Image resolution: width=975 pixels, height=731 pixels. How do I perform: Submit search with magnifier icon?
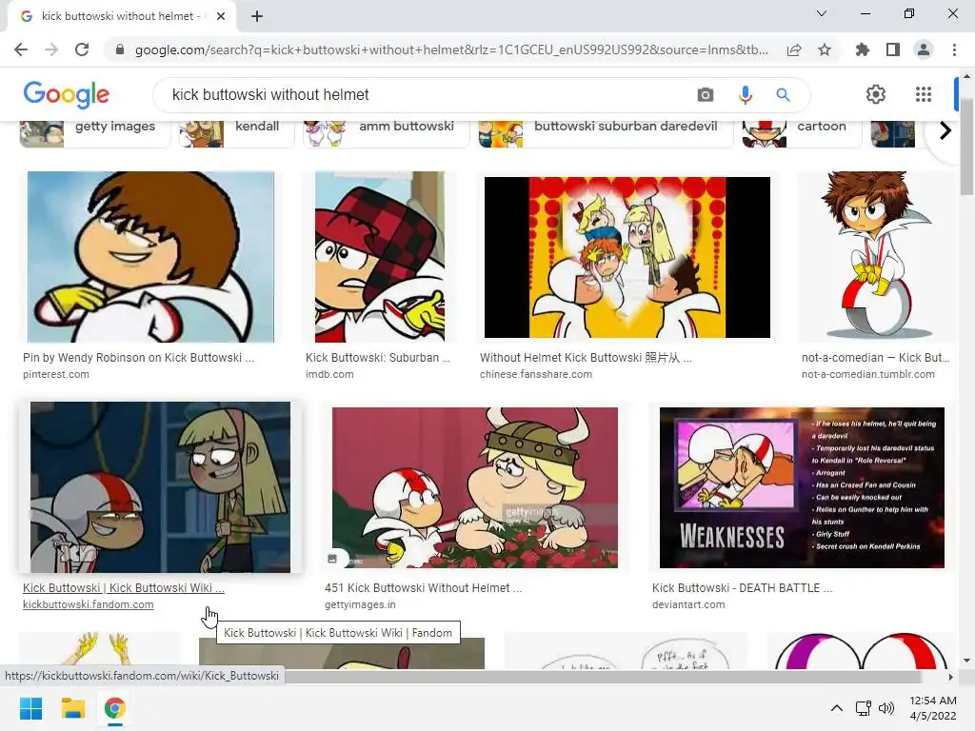click(x=783, y=94)
